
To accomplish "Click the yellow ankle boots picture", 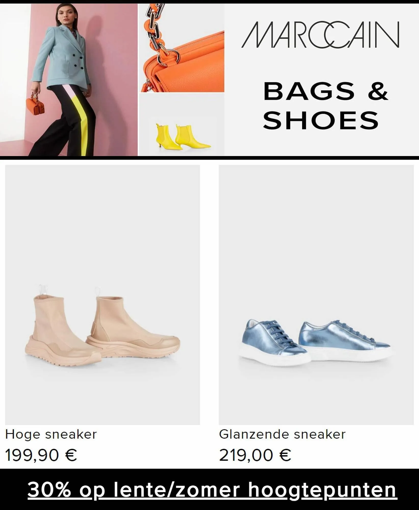I will 183,136.
